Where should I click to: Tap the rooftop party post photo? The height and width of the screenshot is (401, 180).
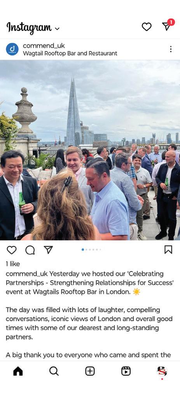click(x=90, y=150)
